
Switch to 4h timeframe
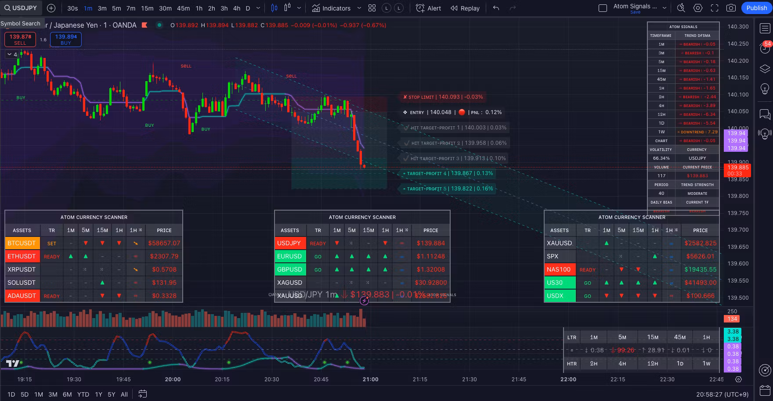[237, 8]
